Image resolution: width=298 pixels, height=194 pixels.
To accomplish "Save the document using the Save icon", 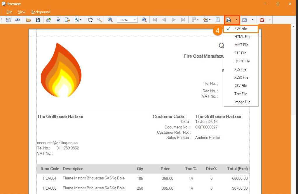I will coord(38,20).
